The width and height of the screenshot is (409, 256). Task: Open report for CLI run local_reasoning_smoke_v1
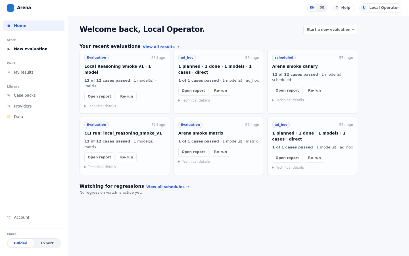pyautogui.click(x=99, y=157)
